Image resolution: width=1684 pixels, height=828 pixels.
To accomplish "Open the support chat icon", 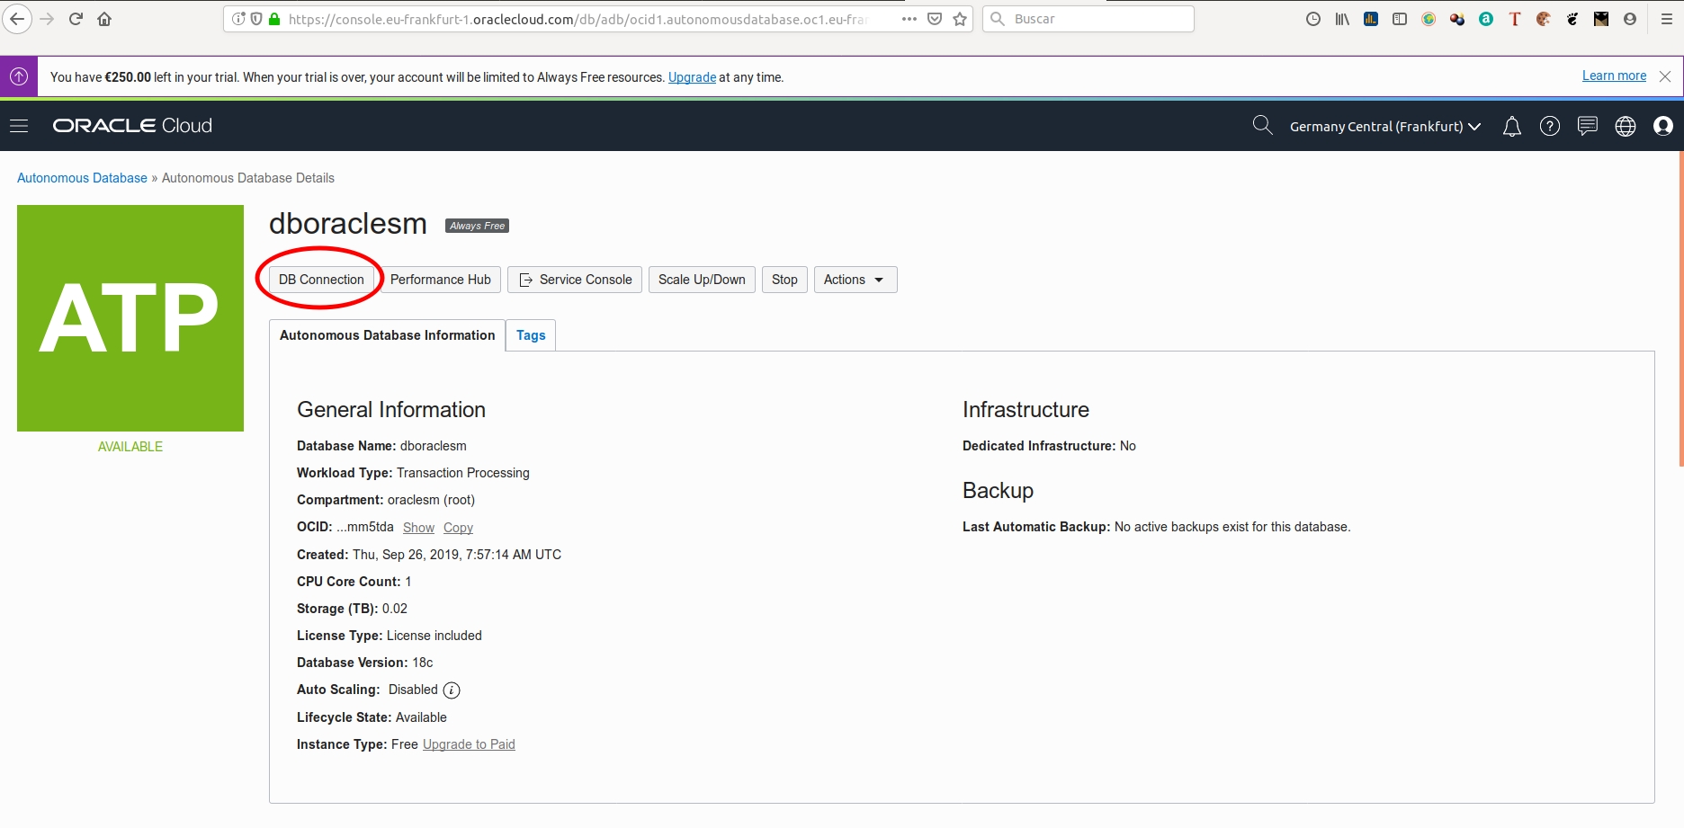I will (1588, 126).
